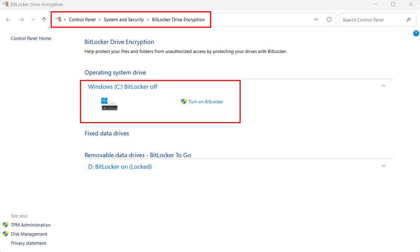The width and height of the screenshot is (420, 252).
Task: Select System and Security in the breadcrumb
Action: coord(124,20)
